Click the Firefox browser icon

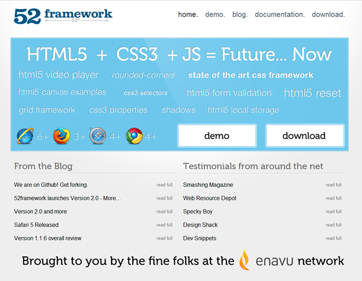[x=62, y=136]
